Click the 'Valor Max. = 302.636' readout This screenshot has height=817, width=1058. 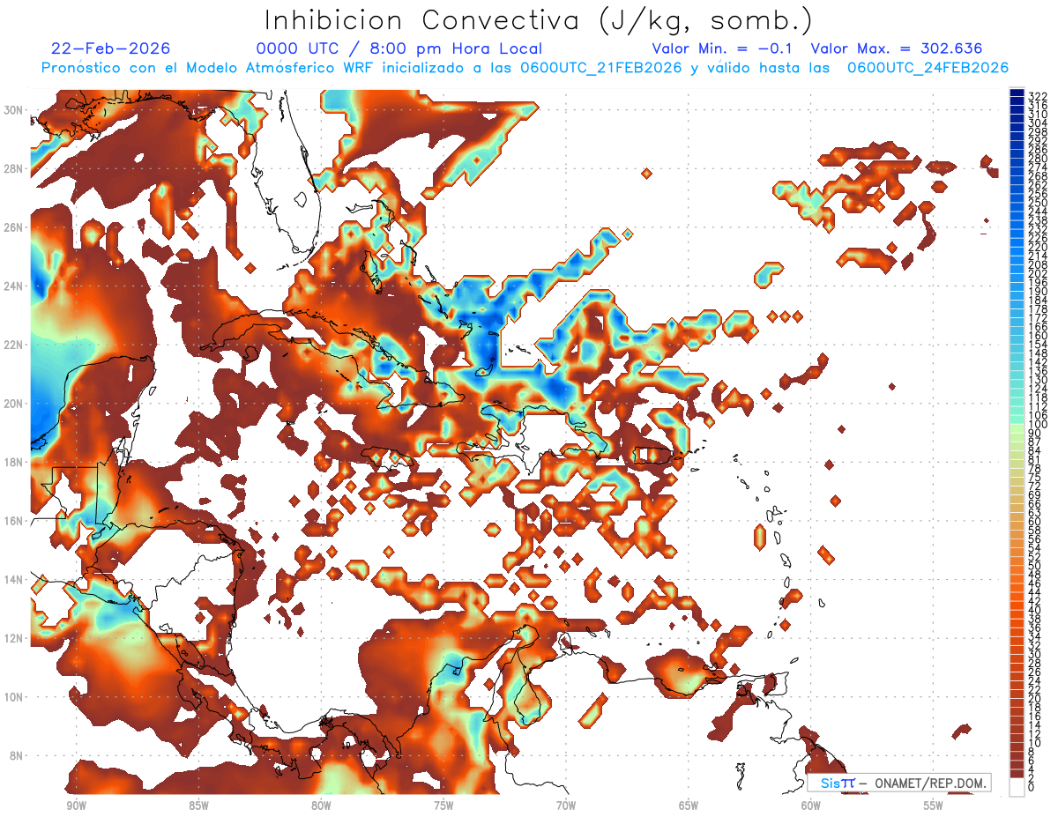point(896,48)
